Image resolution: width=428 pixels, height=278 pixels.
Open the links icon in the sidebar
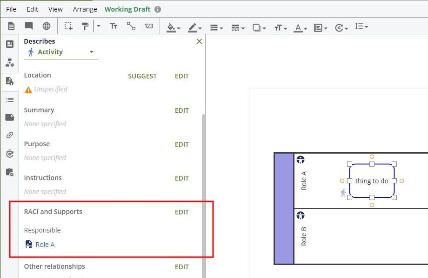pyautogui.click(x=9, y=136)
